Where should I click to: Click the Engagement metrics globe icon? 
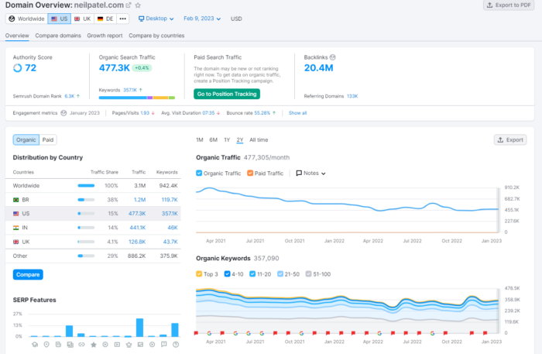[63, 113]
